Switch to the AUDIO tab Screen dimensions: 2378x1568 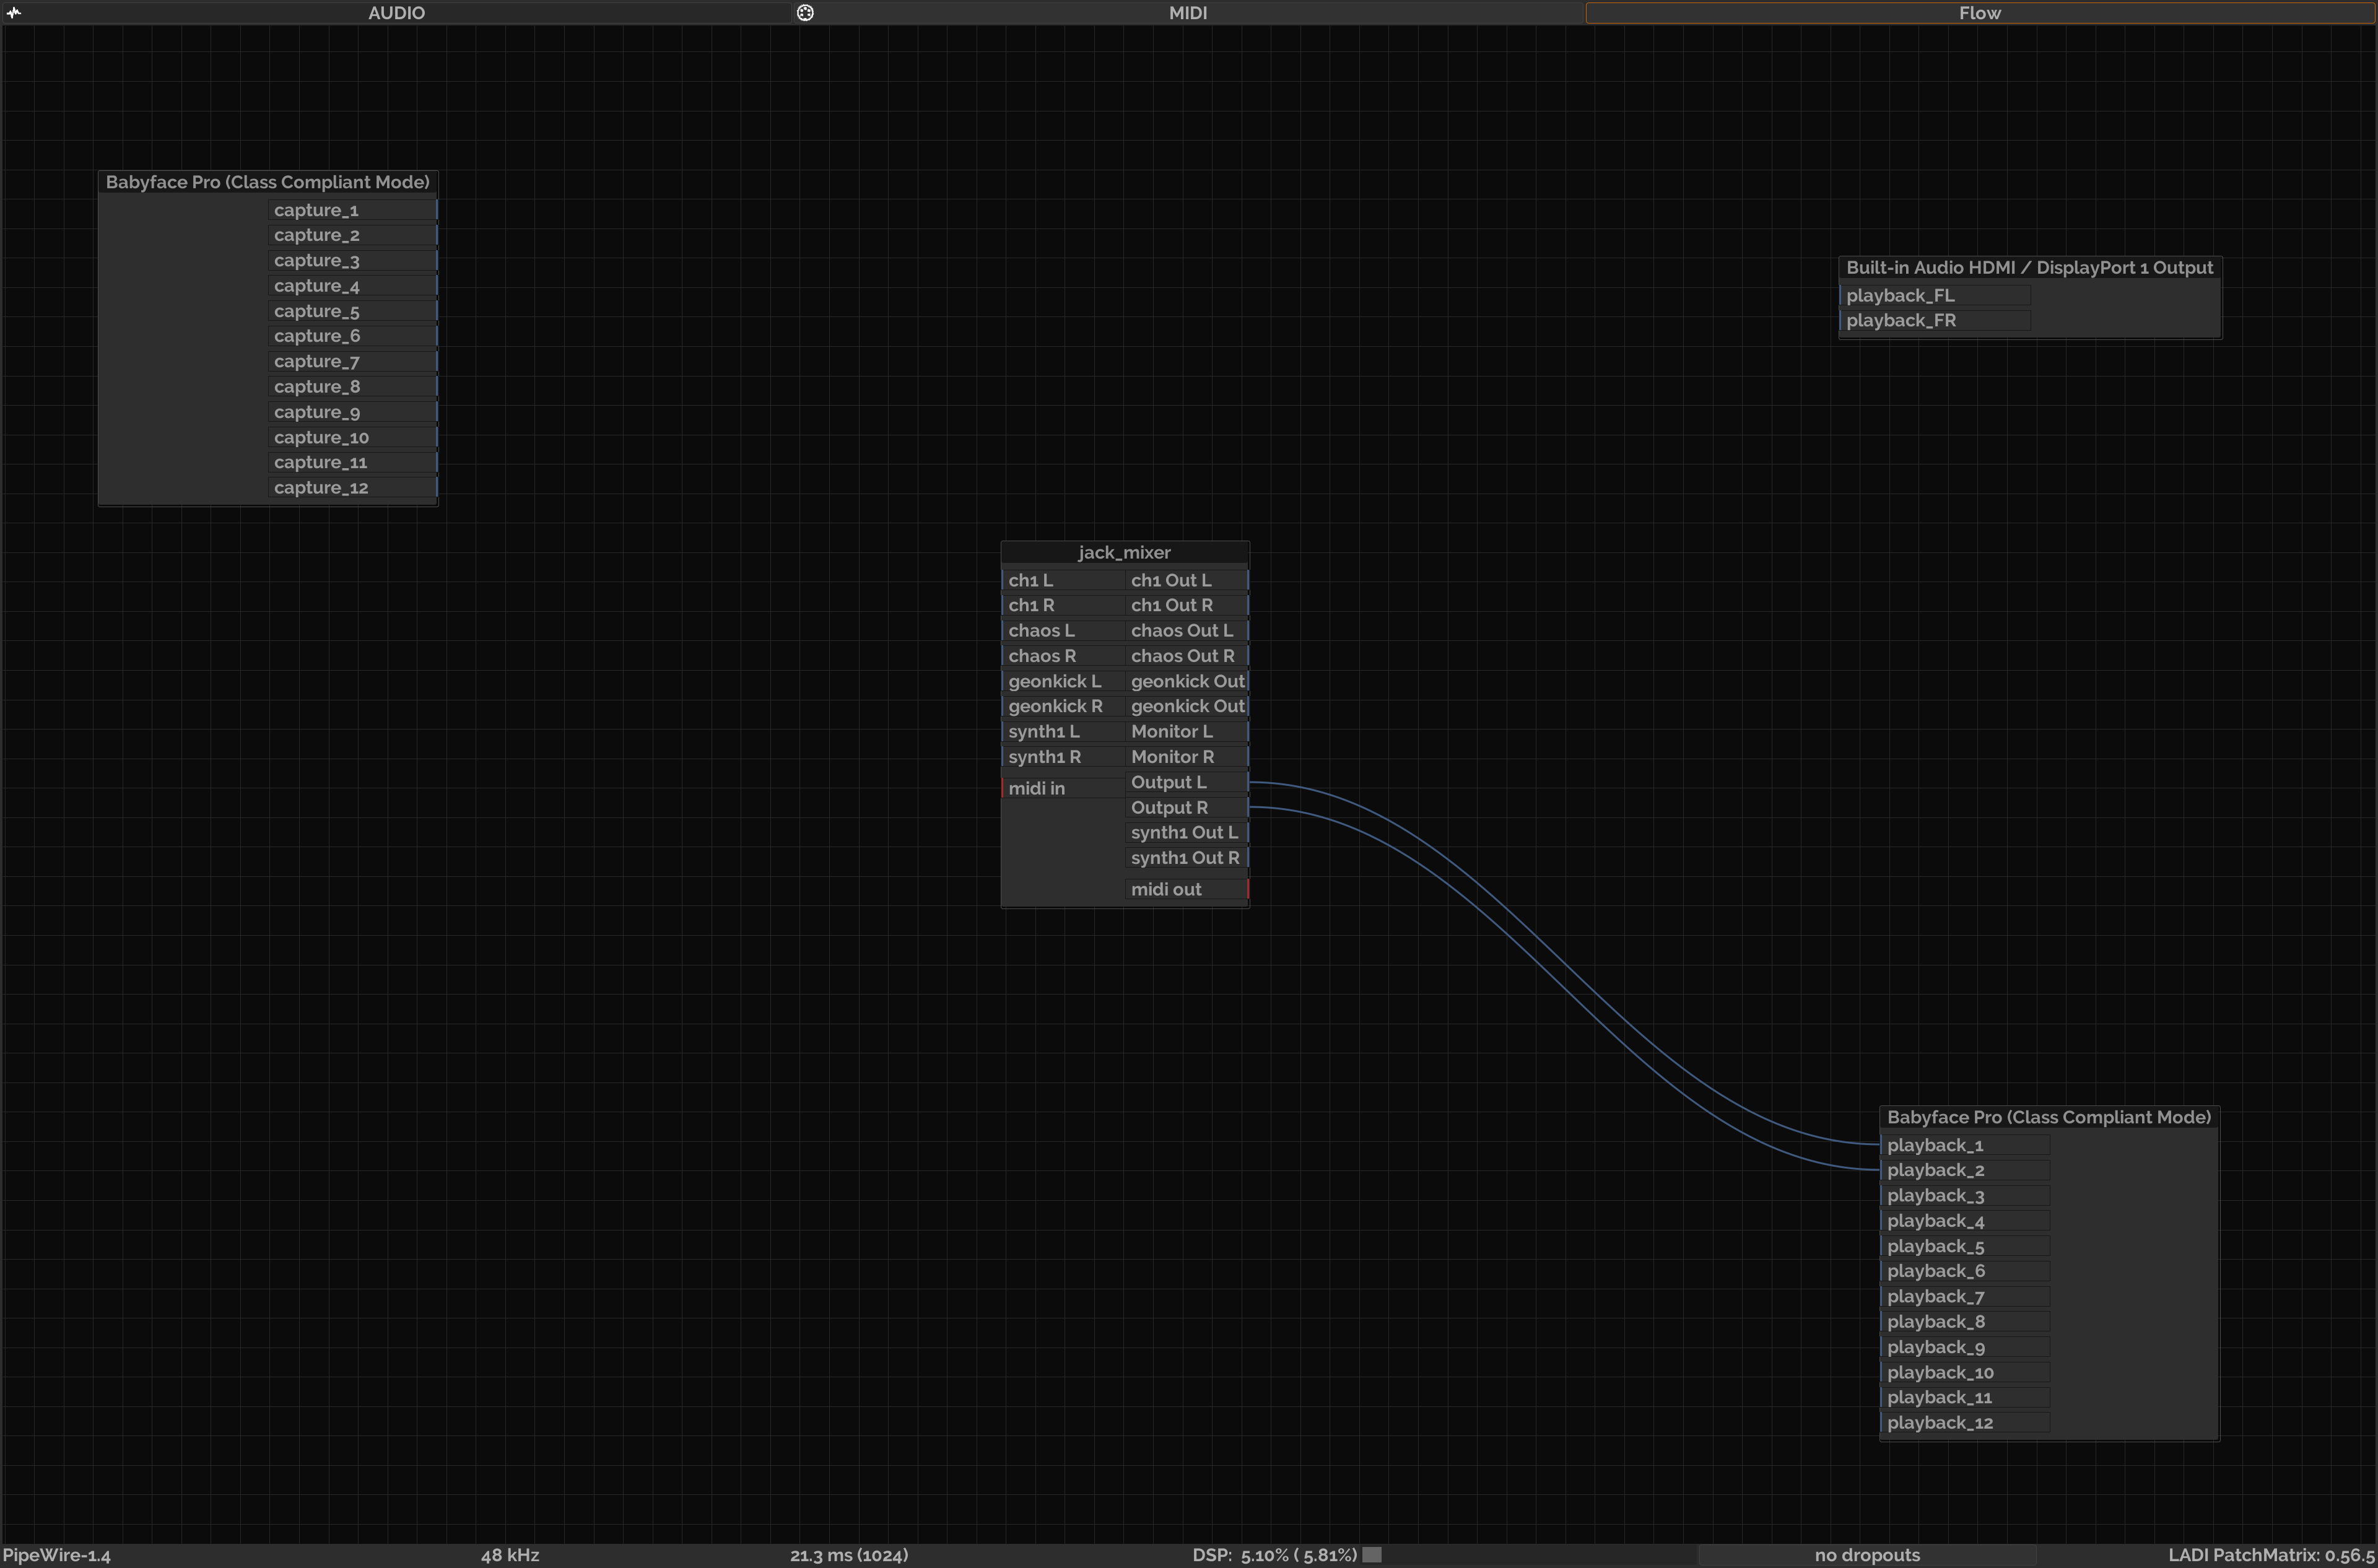coord(396,13)
